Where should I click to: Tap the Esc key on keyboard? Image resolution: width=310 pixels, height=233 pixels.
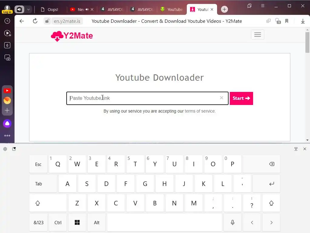38,164
